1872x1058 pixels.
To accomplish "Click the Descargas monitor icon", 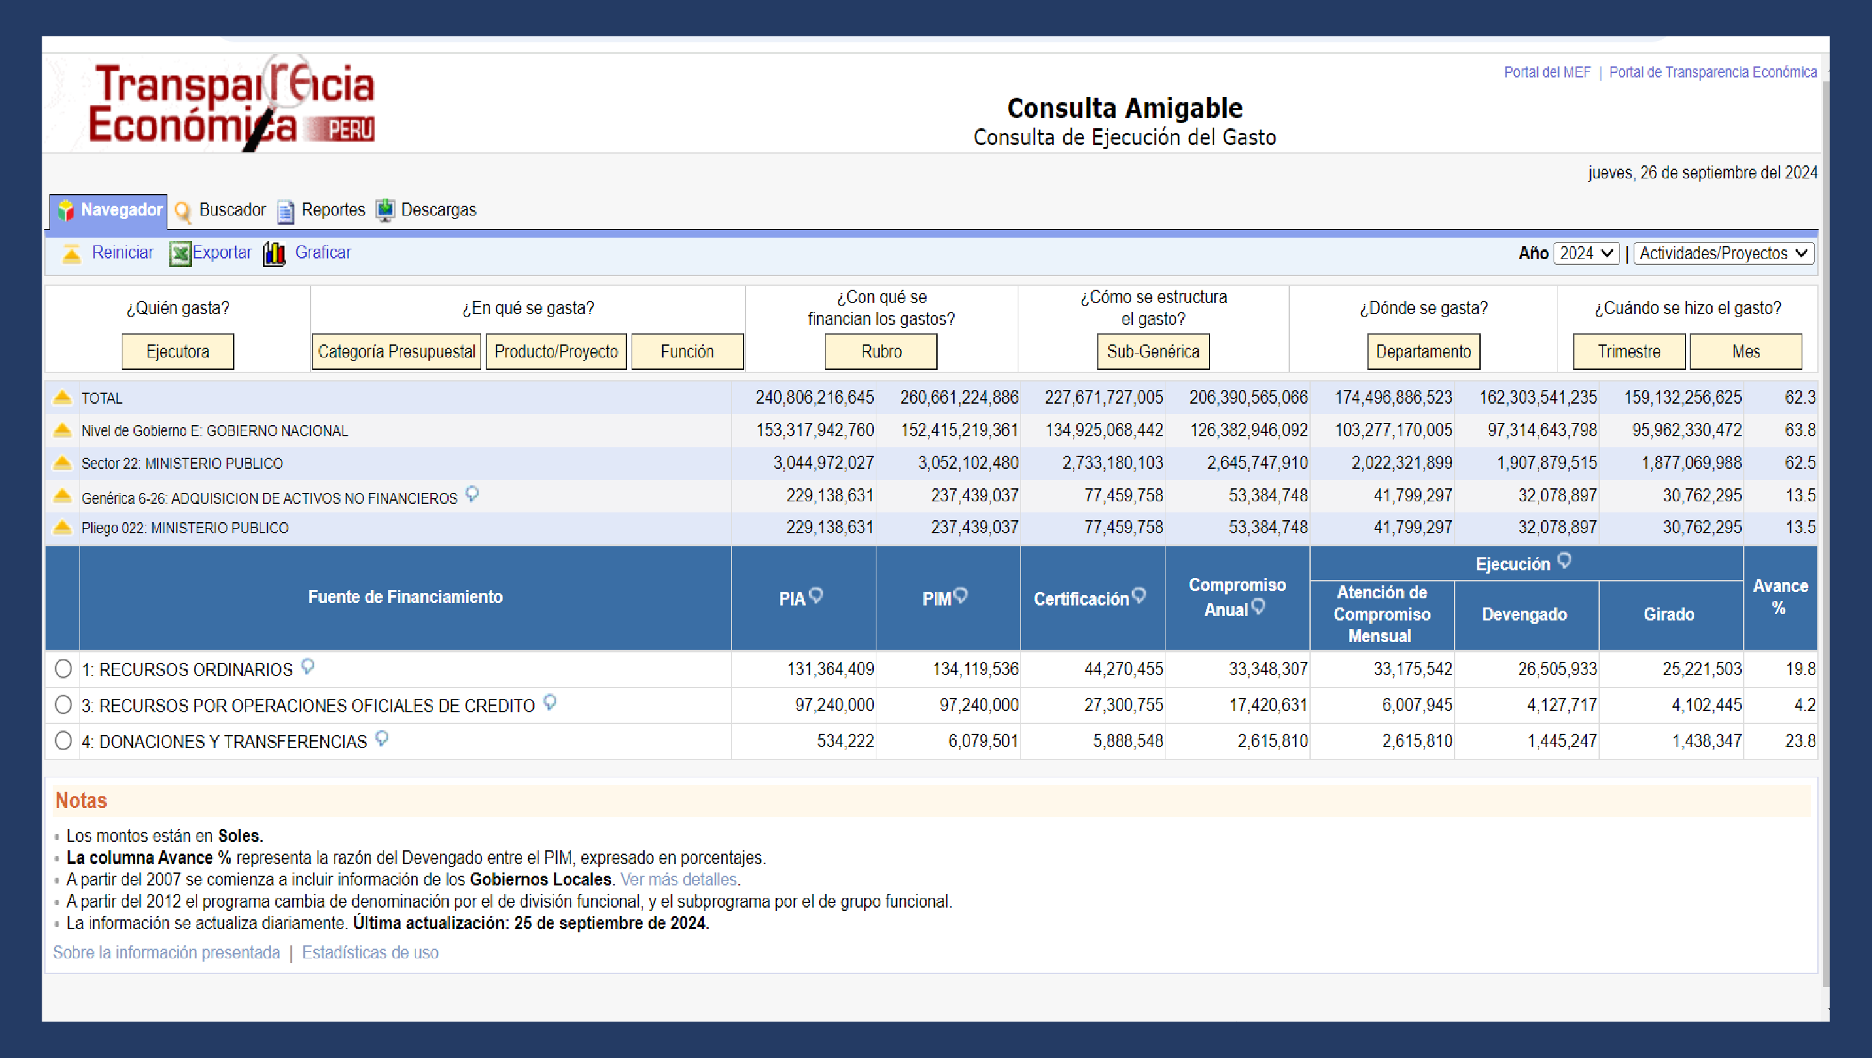I will 384,210.
